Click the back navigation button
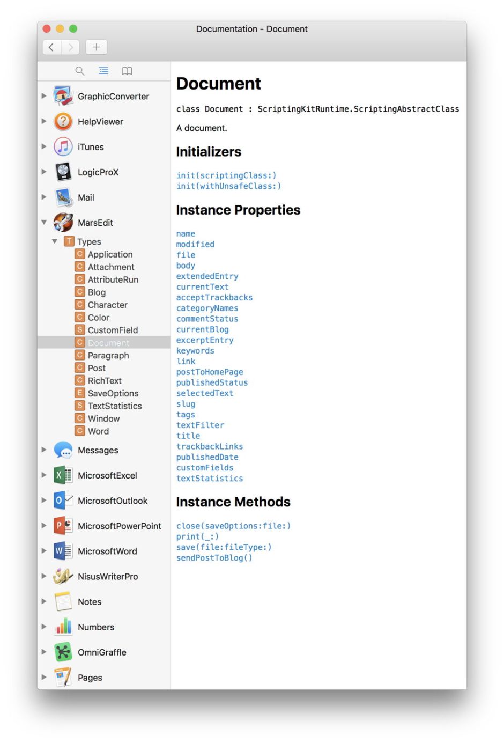Screen dimensions: 504x743 51,47
